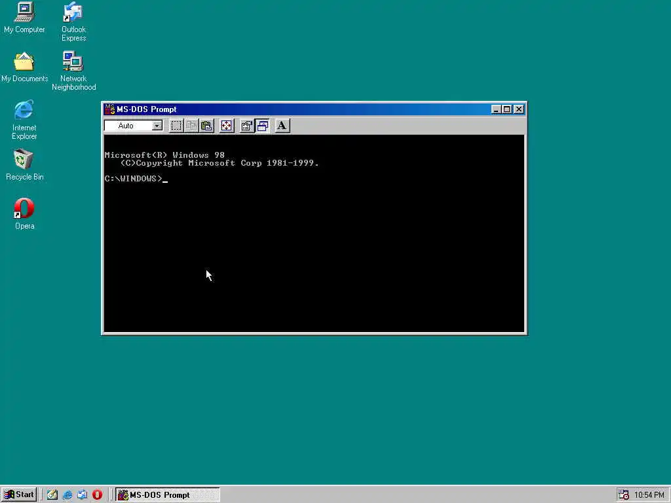Click the Copyright Microsoft Corp 1981-1999 line
The image size is (671, 503).
click(220, 163)
